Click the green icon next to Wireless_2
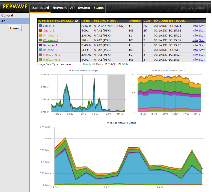 click(x=40, y=40)
